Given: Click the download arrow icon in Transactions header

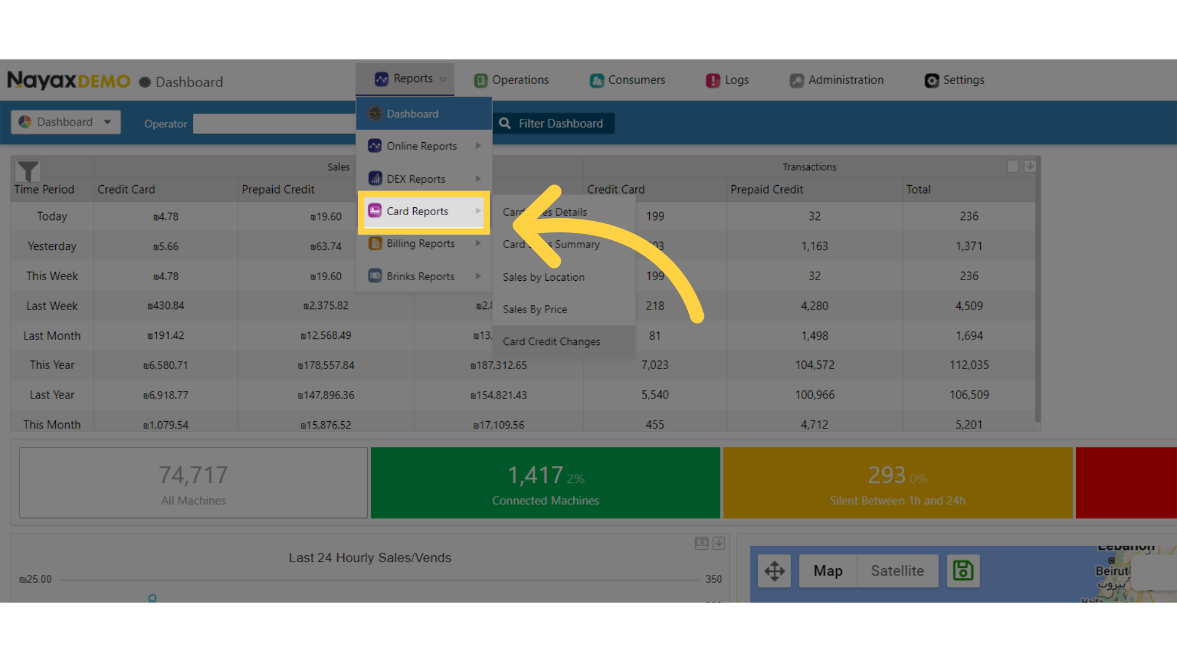Looking at the screenshot, I should click(x=1030, y=166).
